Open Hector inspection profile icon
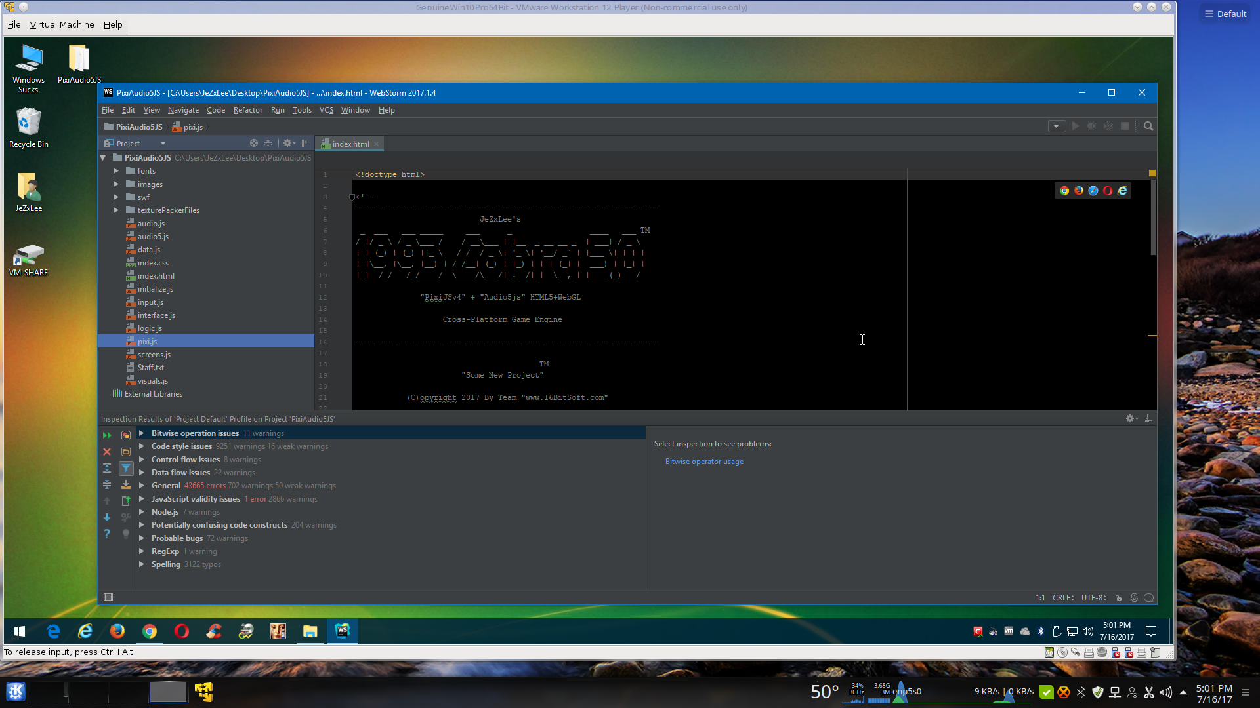Image resolution: width=1260 pixels, height=708 pixels. (1134, 598)
